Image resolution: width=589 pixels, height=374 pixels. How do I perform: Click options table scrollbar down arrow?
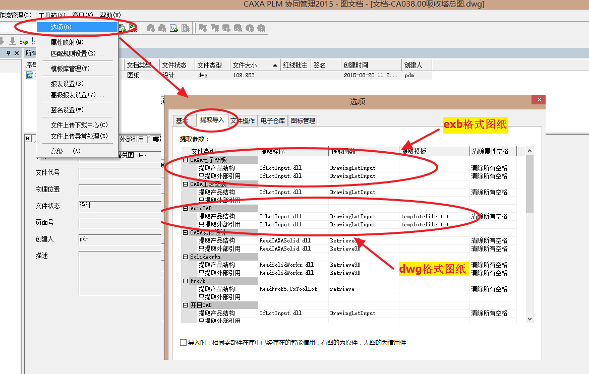529,319
